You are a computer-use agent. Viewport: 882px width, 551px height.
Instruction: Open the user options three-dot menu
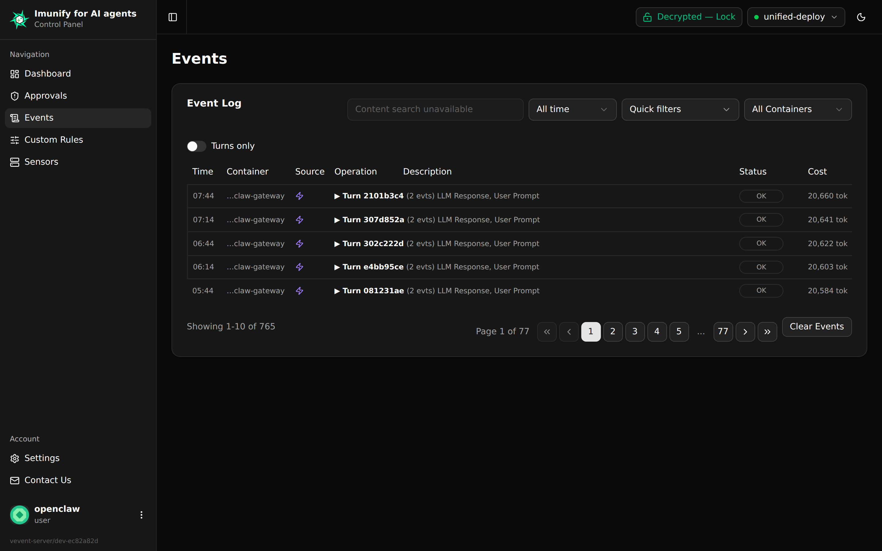(x=141, y=515)
